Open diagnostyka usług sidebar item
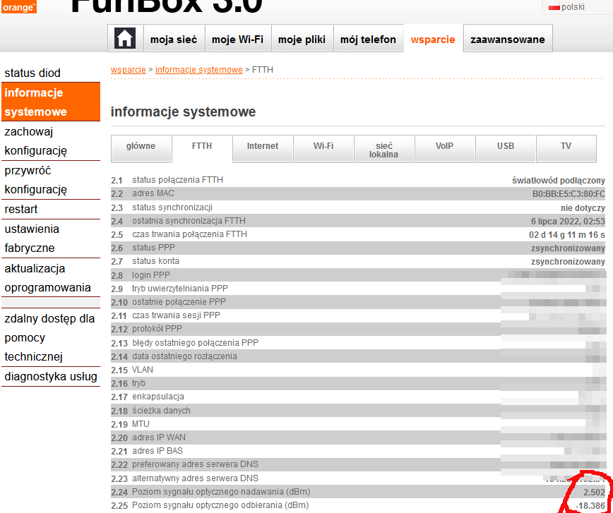 (x=50, y=376)
